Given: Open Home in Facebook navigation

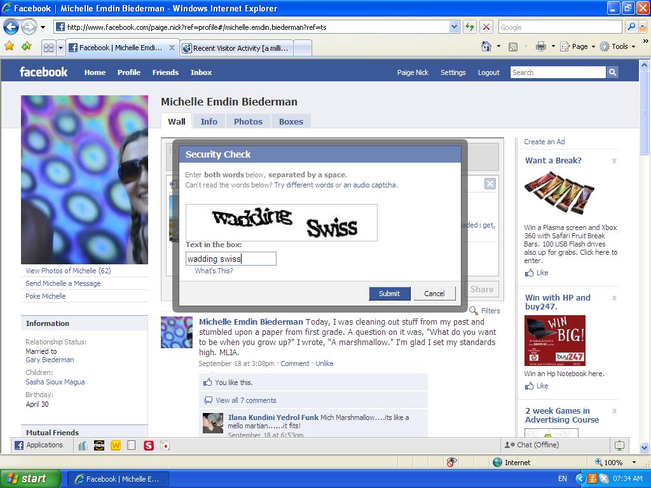Looking at the screenshot, I should pyautogui.click(x=95, y=72).
